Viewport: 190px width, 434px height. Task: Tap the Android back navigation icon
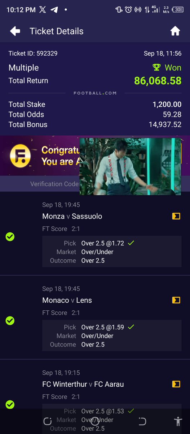(142, 421)
